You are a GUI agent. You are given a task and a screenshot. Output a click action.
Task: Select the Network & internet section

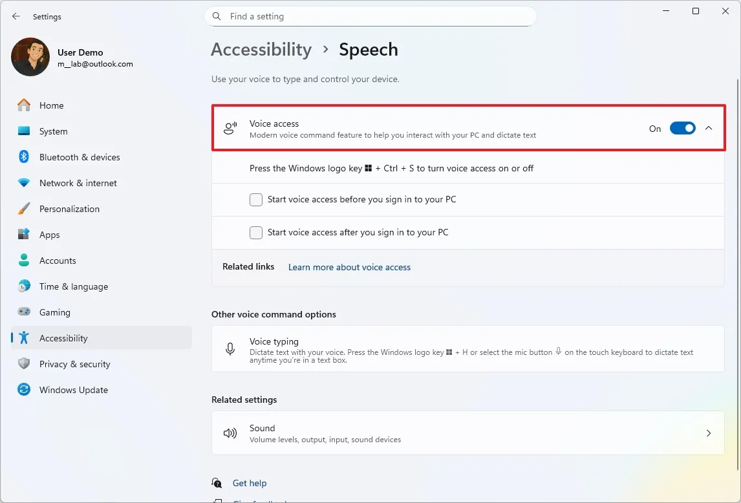click(78, 183)
